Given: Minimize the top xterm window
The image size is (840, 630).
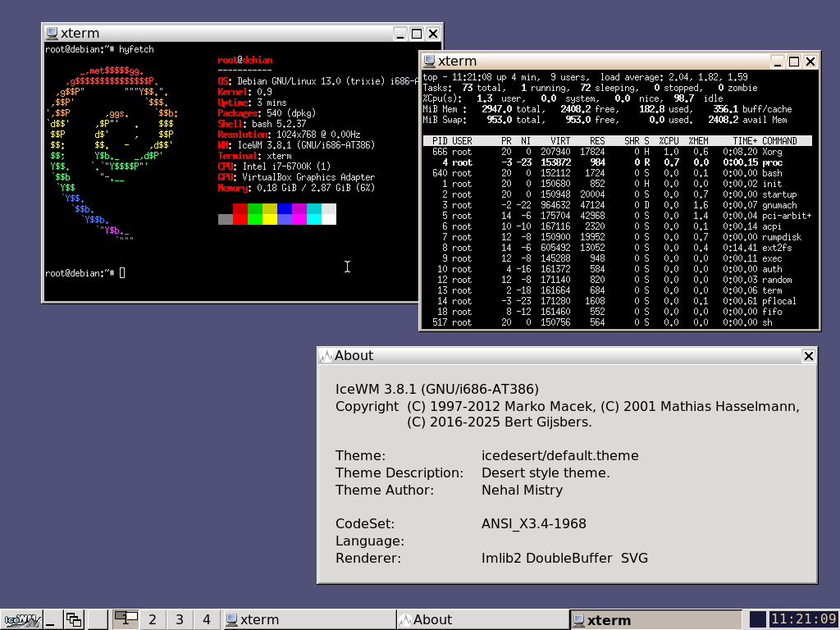Looking at the screenshot, I should 778,61.
